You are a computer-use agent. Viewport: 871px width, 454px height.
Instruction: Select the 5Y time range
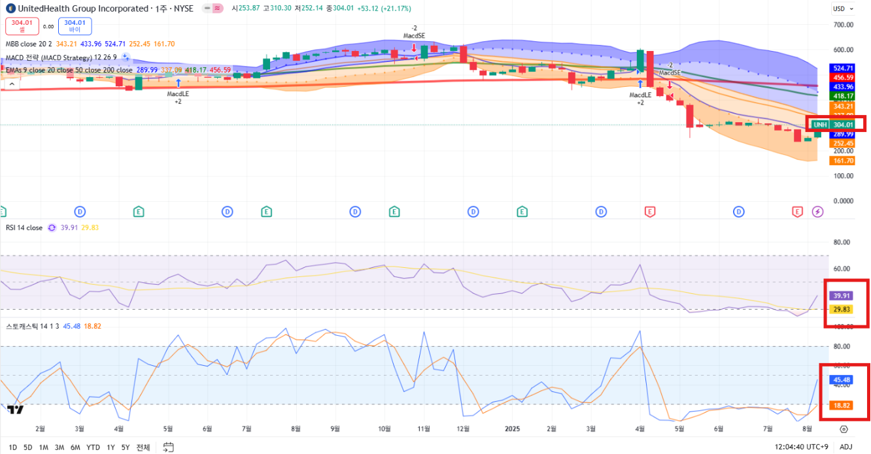tap(126, 447)
